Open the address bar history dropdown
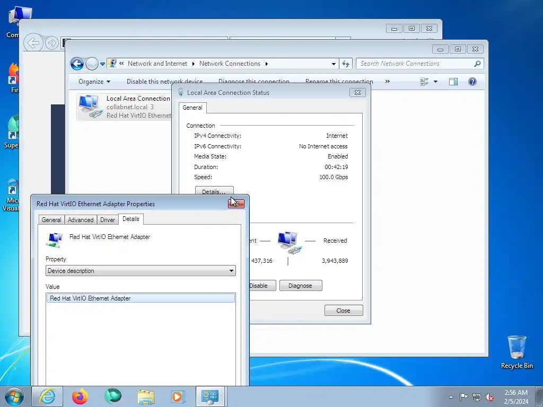The height and width of the screenshot is (407, 543). pos(334,64)
